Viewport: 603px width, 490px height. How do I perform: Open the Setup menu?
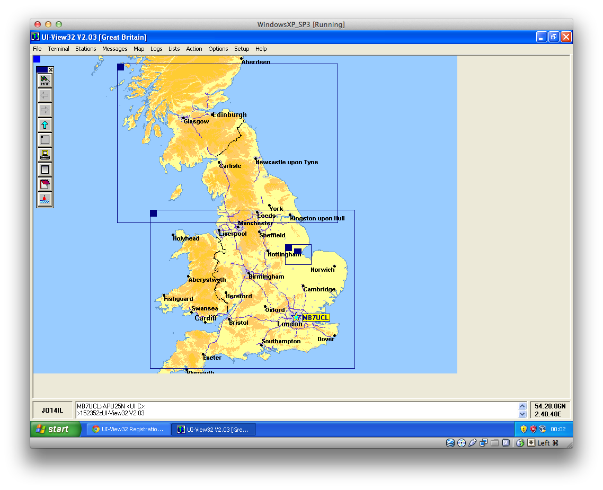[242, 49]
